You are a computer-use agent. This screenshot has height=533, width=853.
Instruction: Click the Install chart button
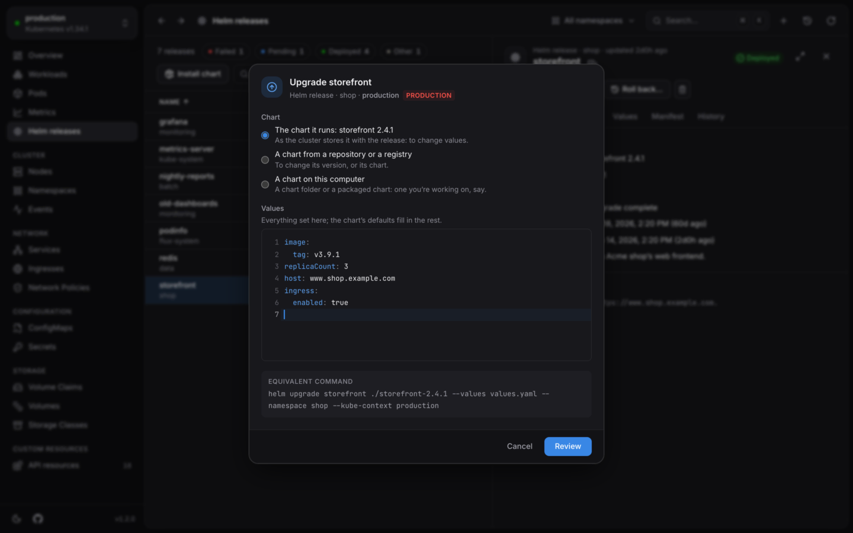(193, 74)
